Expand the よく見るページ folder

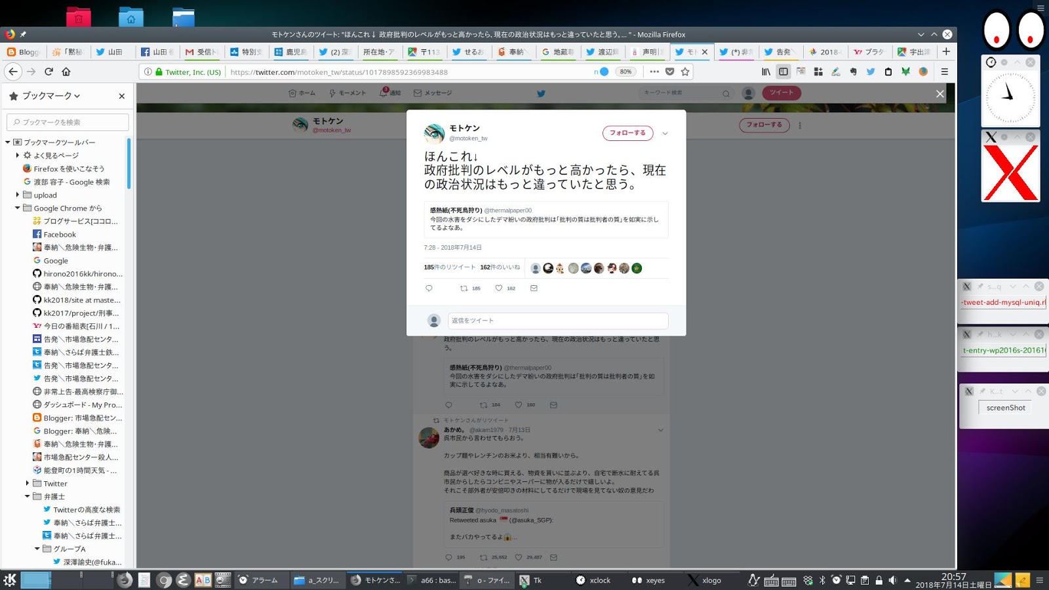coord(18,155)
